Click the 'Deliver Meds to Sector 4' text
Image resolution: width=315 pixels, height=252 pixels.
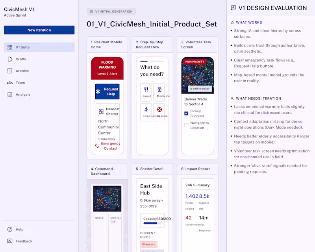click(x=195, y=102)
